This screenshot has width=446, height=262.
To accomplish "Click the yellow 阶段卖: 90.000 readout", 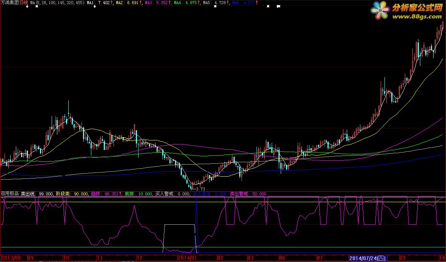I will point(72,194).
